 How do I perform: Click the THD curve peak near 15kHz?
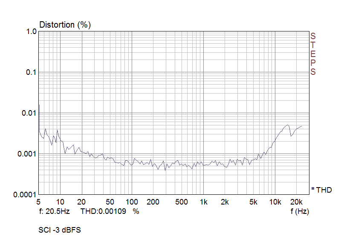coord(287,125)
